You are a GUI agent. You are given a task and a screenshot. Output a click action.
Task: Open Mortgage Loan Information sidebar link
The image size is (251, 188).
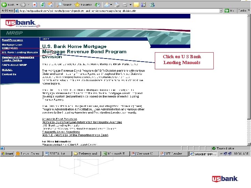[x=12, y=46]
